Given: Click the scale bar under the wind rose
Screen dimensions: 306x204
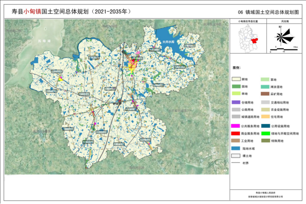Looking at the screenshot, I should tap(285, 49).
